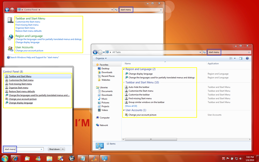This screenshot has height=162, width=259.
Task: Click Windows Start orb on taskbar
Action: click(5, 158)
